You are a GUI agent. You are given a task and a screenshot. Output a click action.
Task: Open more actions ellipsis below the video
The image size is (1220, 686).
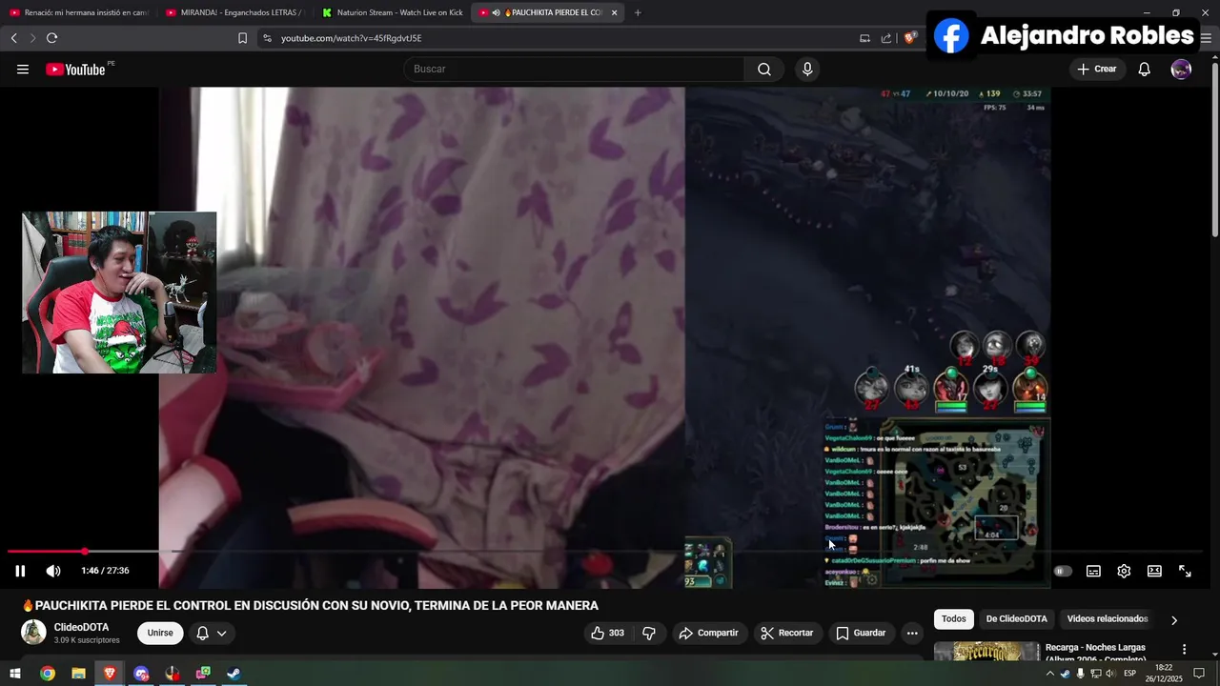(912, 633)
